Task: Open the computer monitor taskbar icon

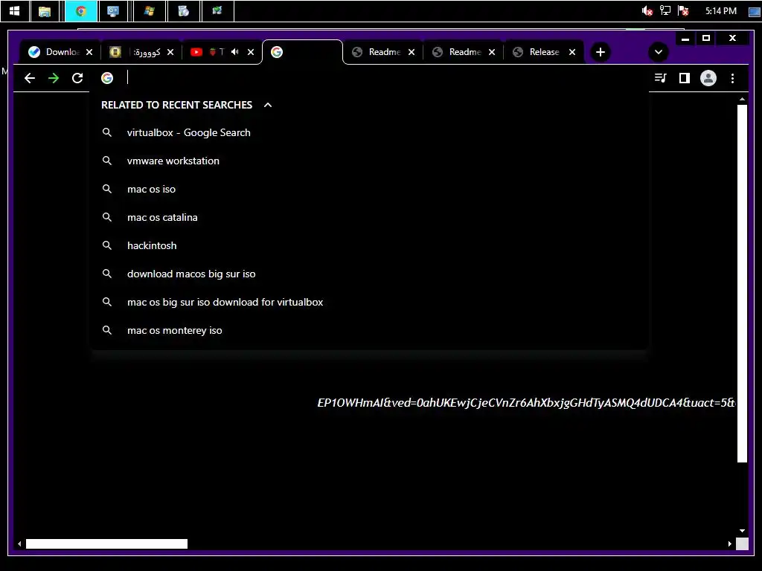Action: pyautogui.click(x=113, y=10)
